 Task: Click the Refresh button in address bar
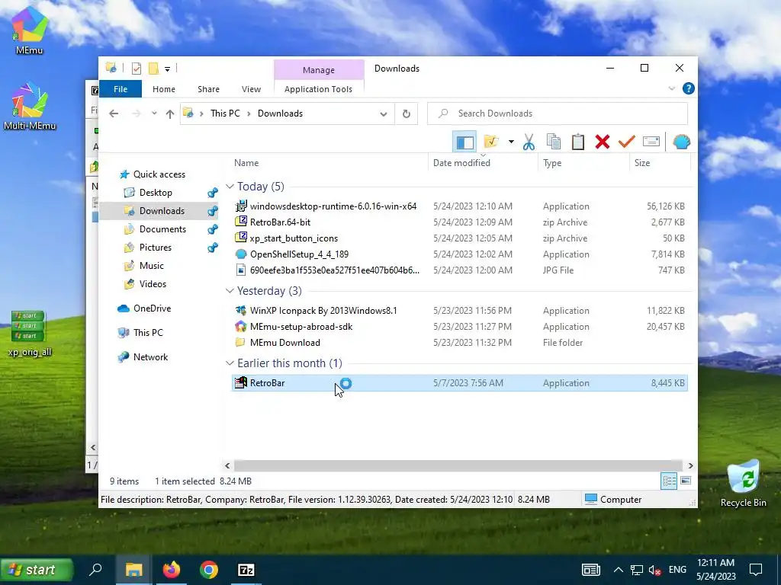point(406,114)
